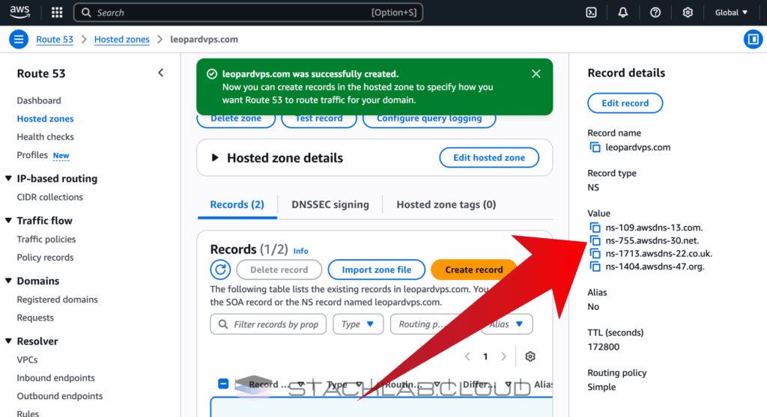
Task: Launch CloudShell from the top bar
Action: pyautogui.click(x=591, y=13)
